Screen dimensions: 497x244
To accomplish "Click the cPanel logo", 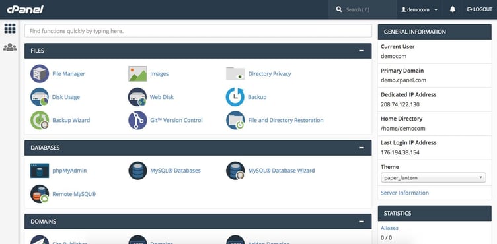I will [25, 9].
